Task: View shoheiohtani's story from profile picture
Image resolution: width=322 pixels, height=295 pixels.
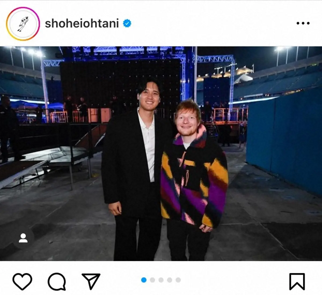Action: tap(23, 24)
